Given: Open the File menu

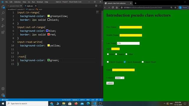Looking at the screenshot, I should tap(6, 2).
